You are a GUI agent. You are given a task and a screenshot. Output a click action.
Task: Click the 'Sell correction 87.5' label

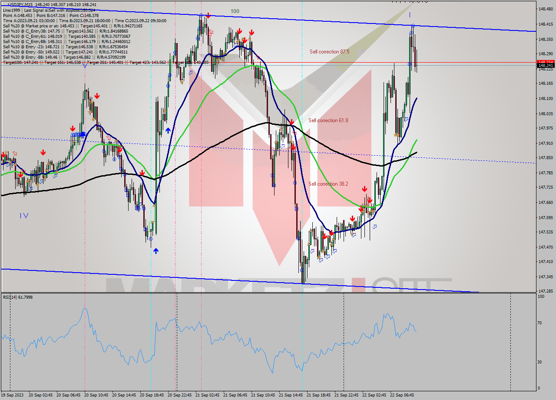(329, 52)
